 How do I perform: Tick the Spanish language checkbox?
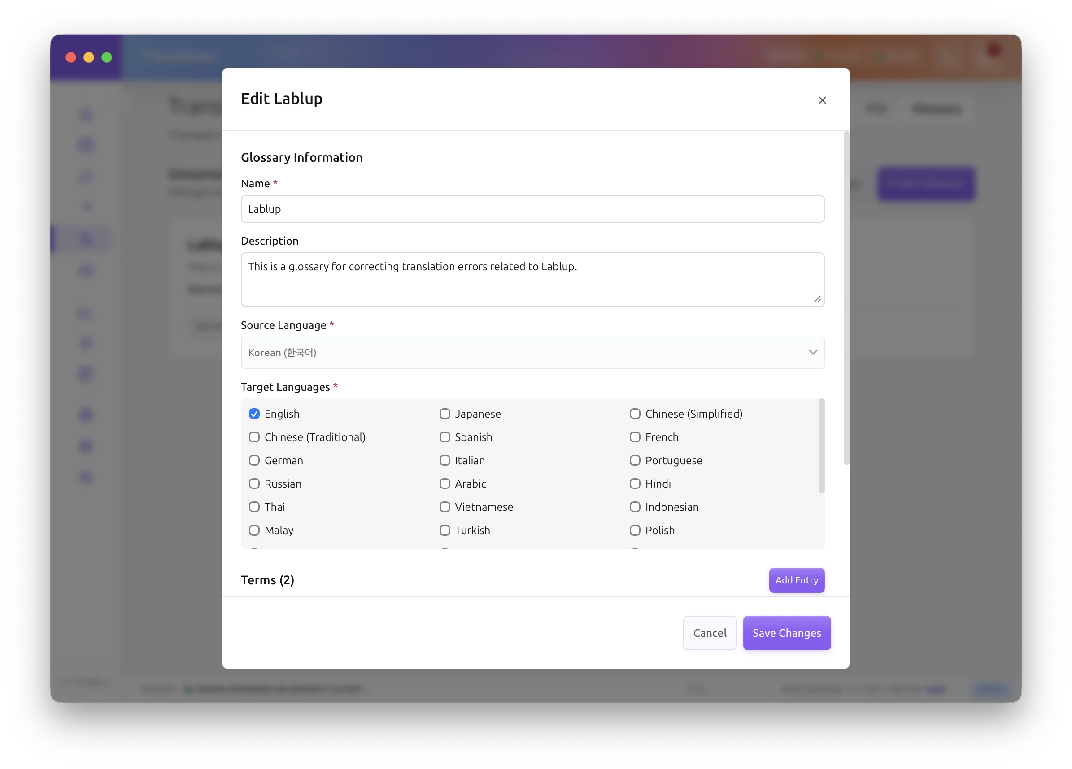click(445, 437)
